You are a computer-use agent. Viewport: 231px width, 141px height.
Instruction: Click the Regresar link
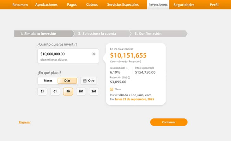(25, 122)
